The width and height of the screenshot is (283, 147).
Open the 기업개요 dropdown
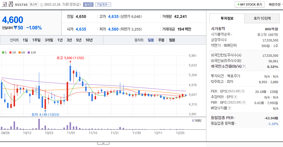point(103,4)
